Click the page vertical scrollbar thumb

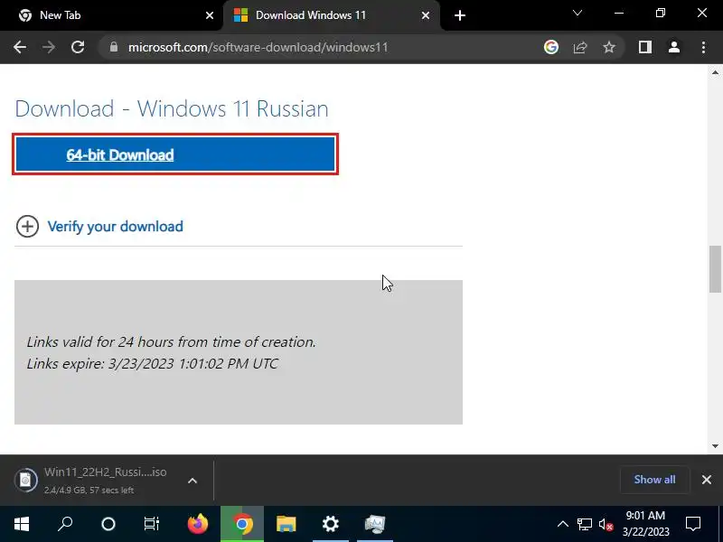pyautogui.click(x=715, y=269)
